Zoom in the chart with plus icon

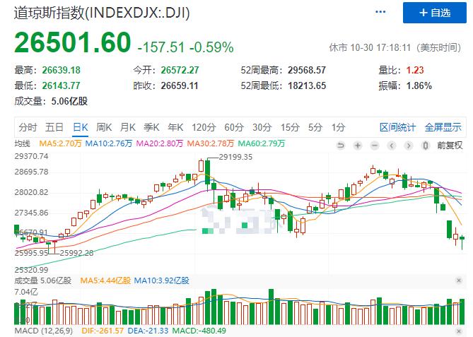(x=358, y=146)
